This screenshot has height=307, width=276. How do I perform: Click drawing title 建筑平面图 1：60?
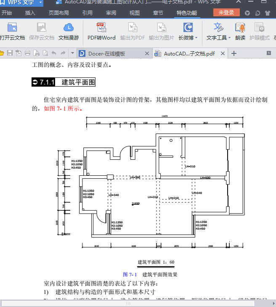156,262
